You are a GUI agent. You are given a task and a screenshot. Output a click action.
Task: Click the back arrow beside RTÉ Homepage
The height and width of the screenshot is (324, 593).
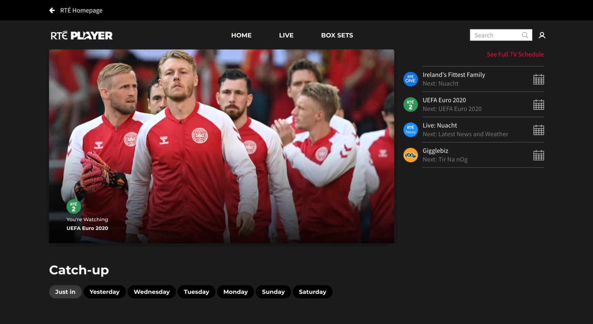[52, 10]
